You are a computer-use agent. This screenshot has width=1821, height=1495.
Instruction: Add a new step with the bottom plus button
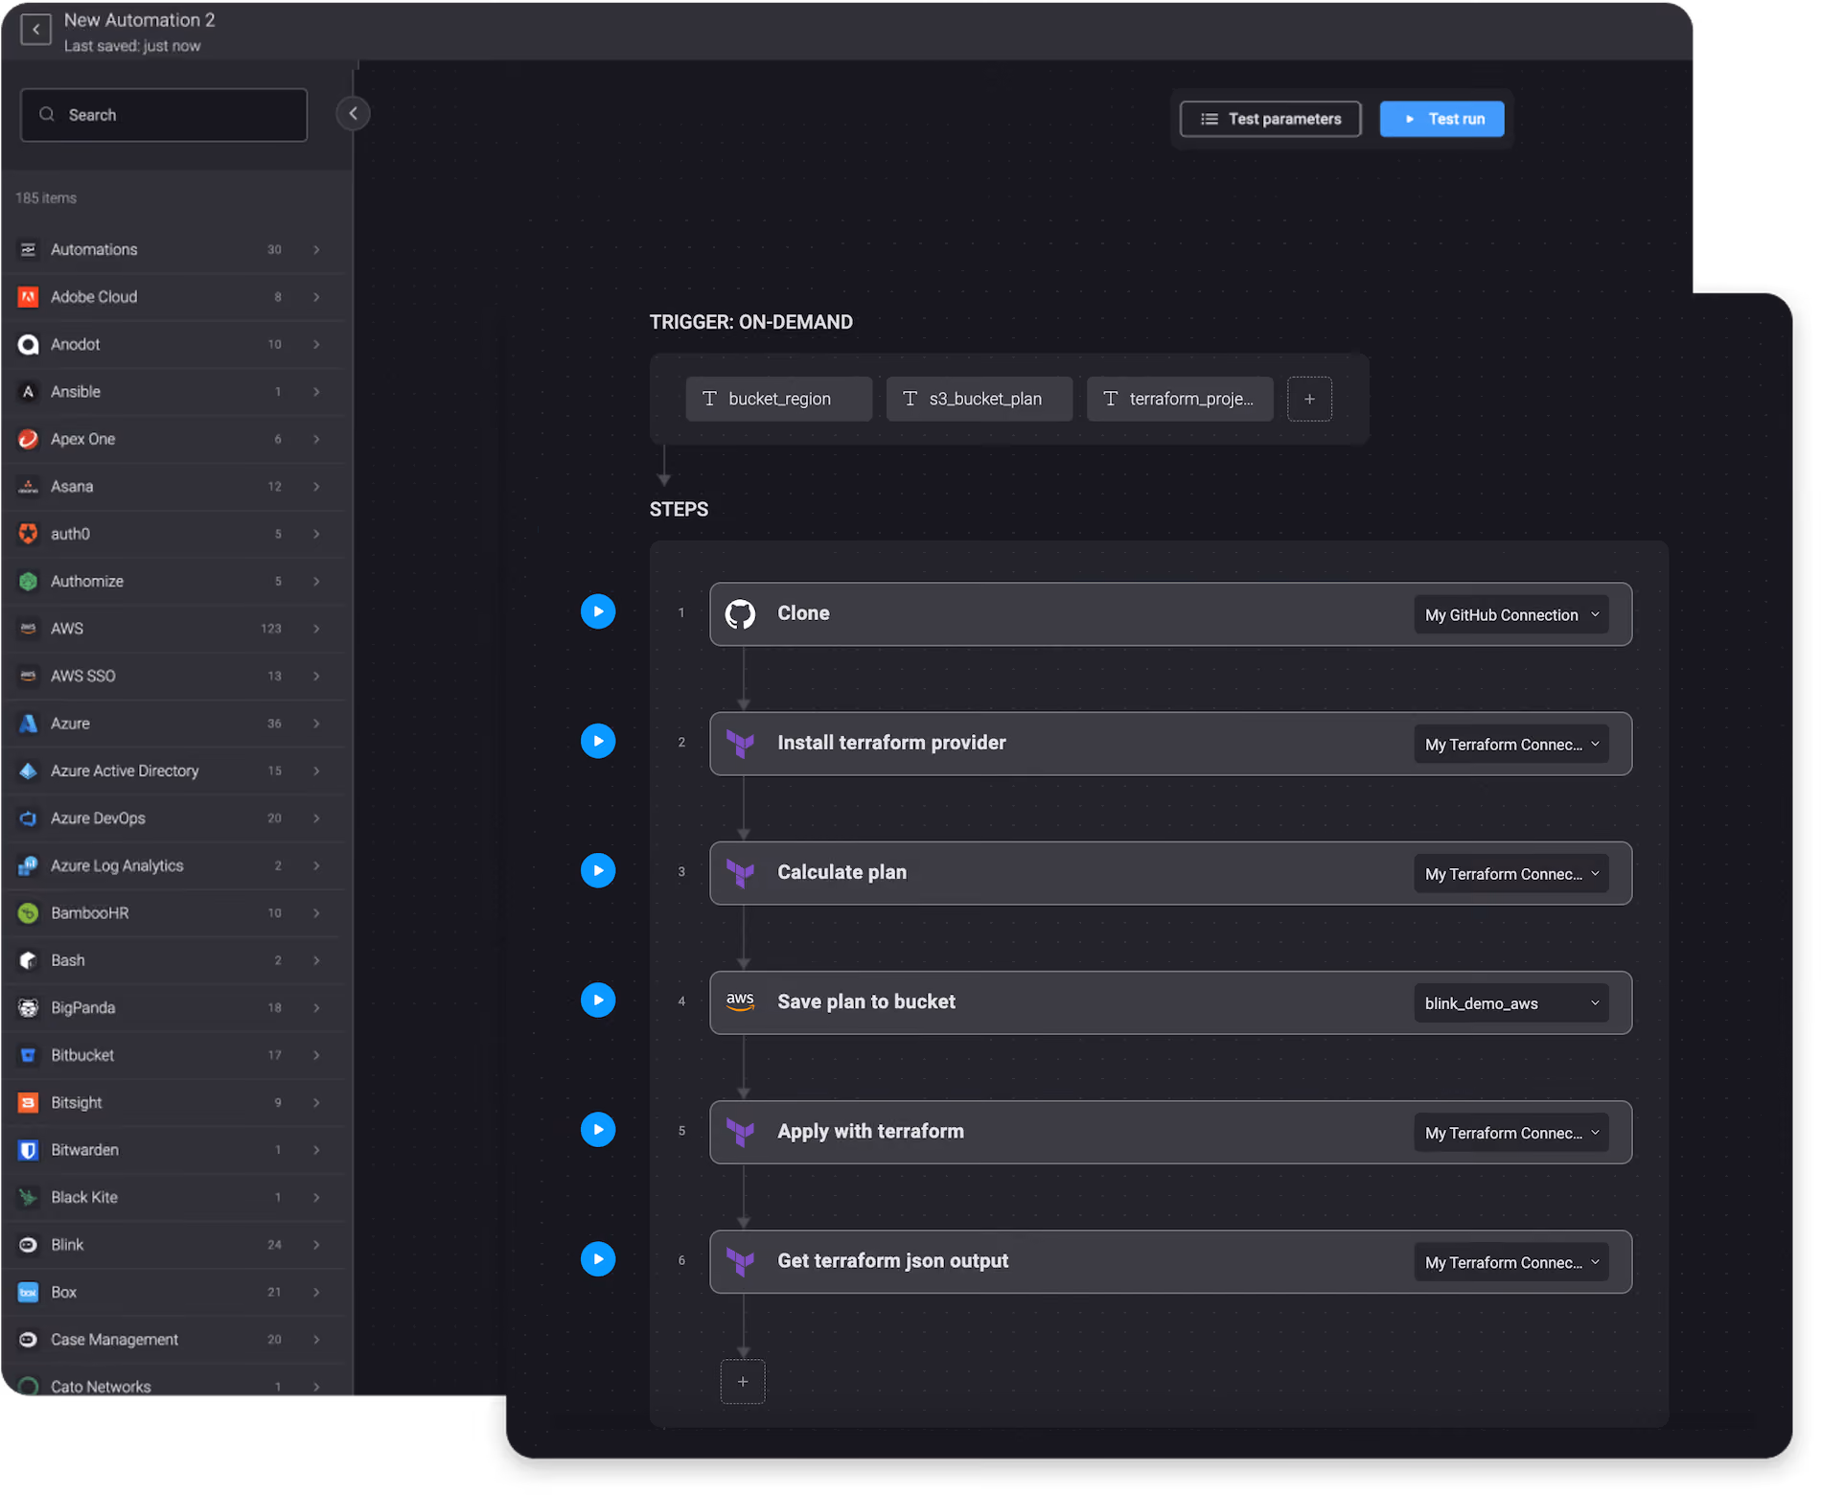click(743, 1382)
